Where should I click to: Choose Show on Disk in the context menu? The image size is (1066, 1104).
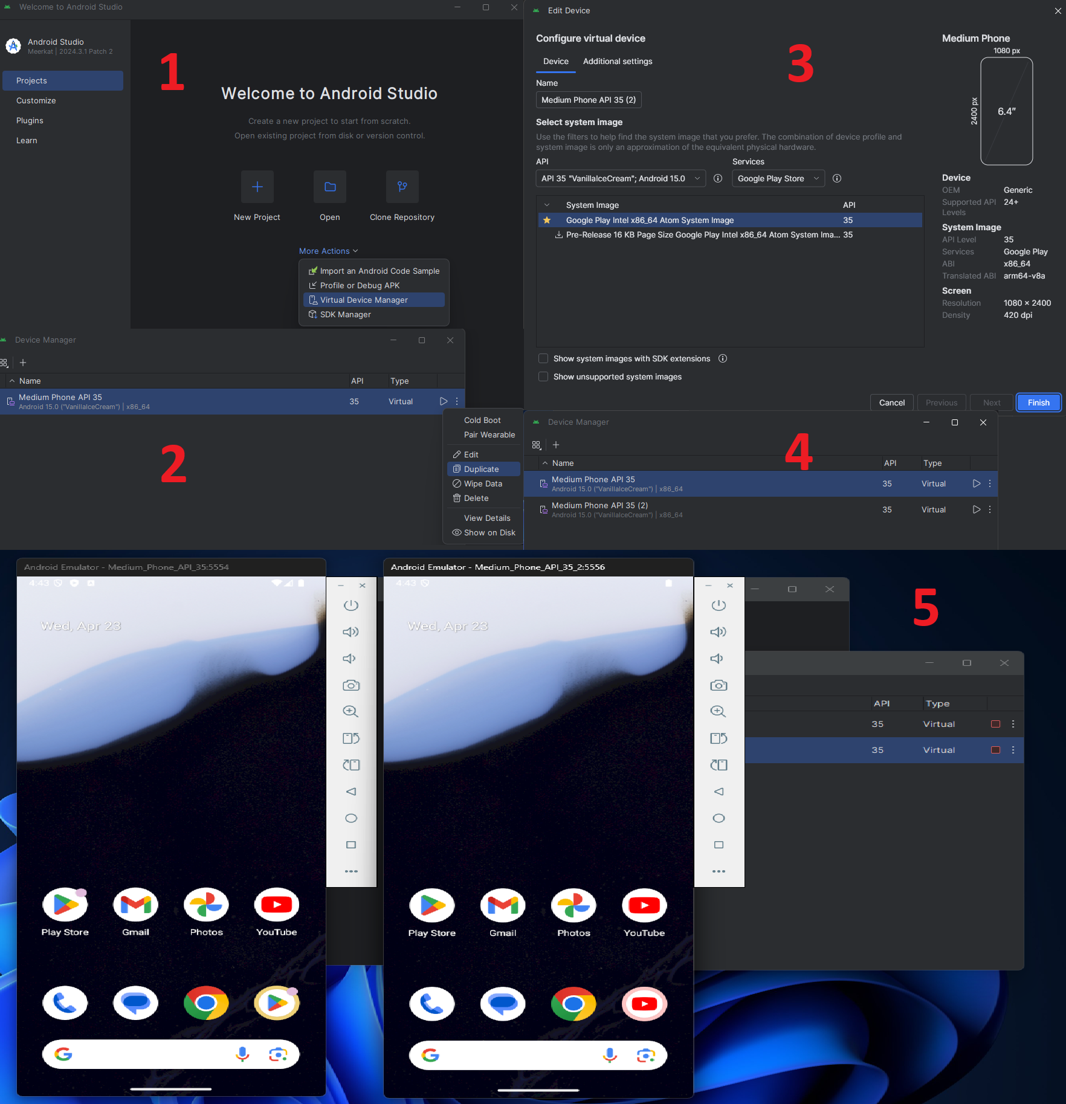(483, 532)
